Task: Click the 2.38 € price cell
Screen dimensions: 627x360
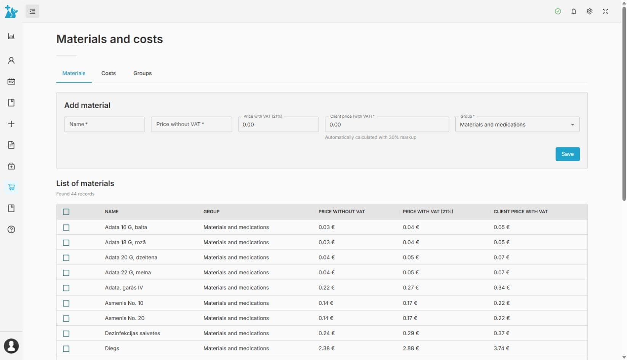Action: point(326,348)
